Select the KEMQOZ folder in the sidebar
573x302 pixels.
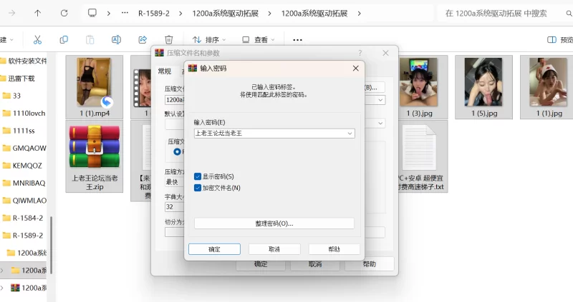[x=24, y=166]
